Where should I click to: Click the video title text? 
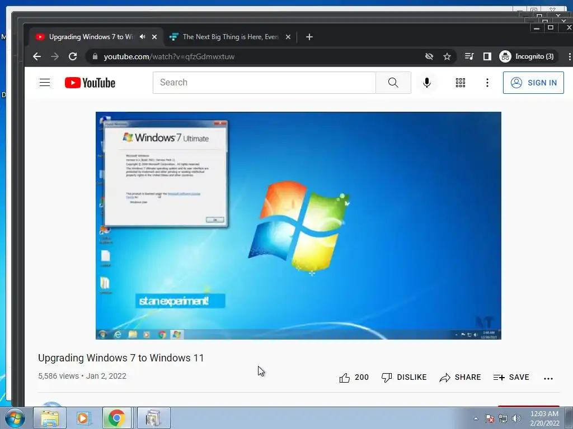(121, 358)
